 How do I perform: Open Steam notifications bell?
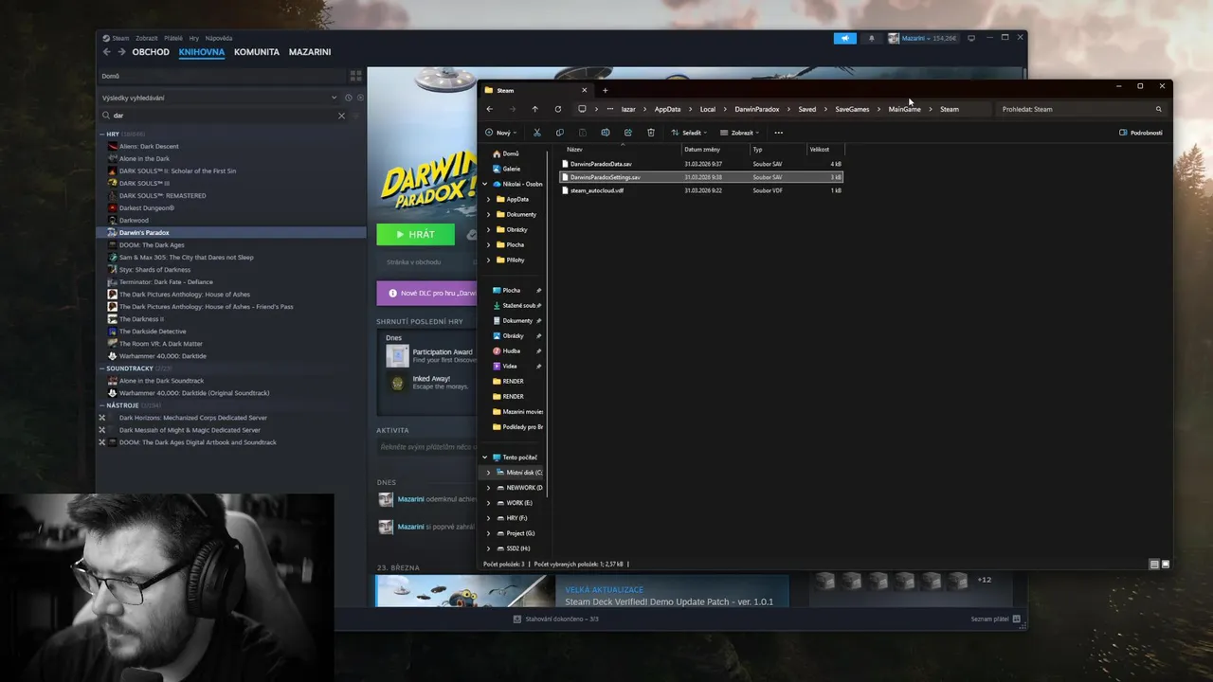coord(872,38)
